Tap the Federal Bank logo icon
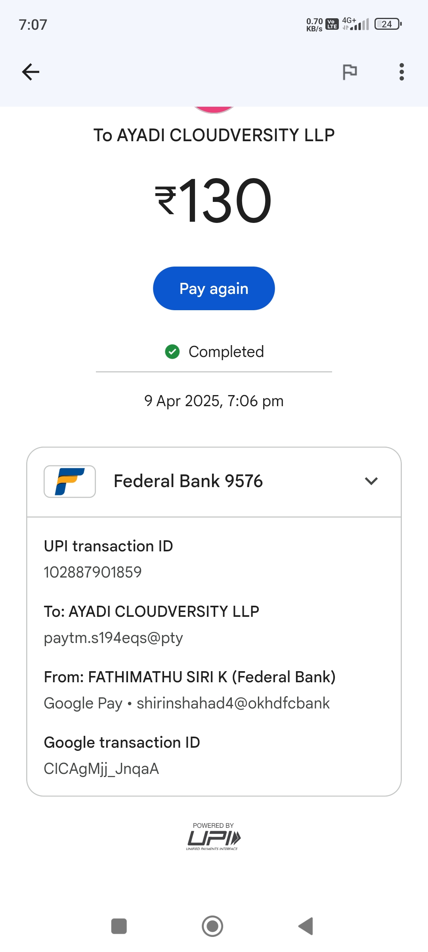 pos(70,481)
